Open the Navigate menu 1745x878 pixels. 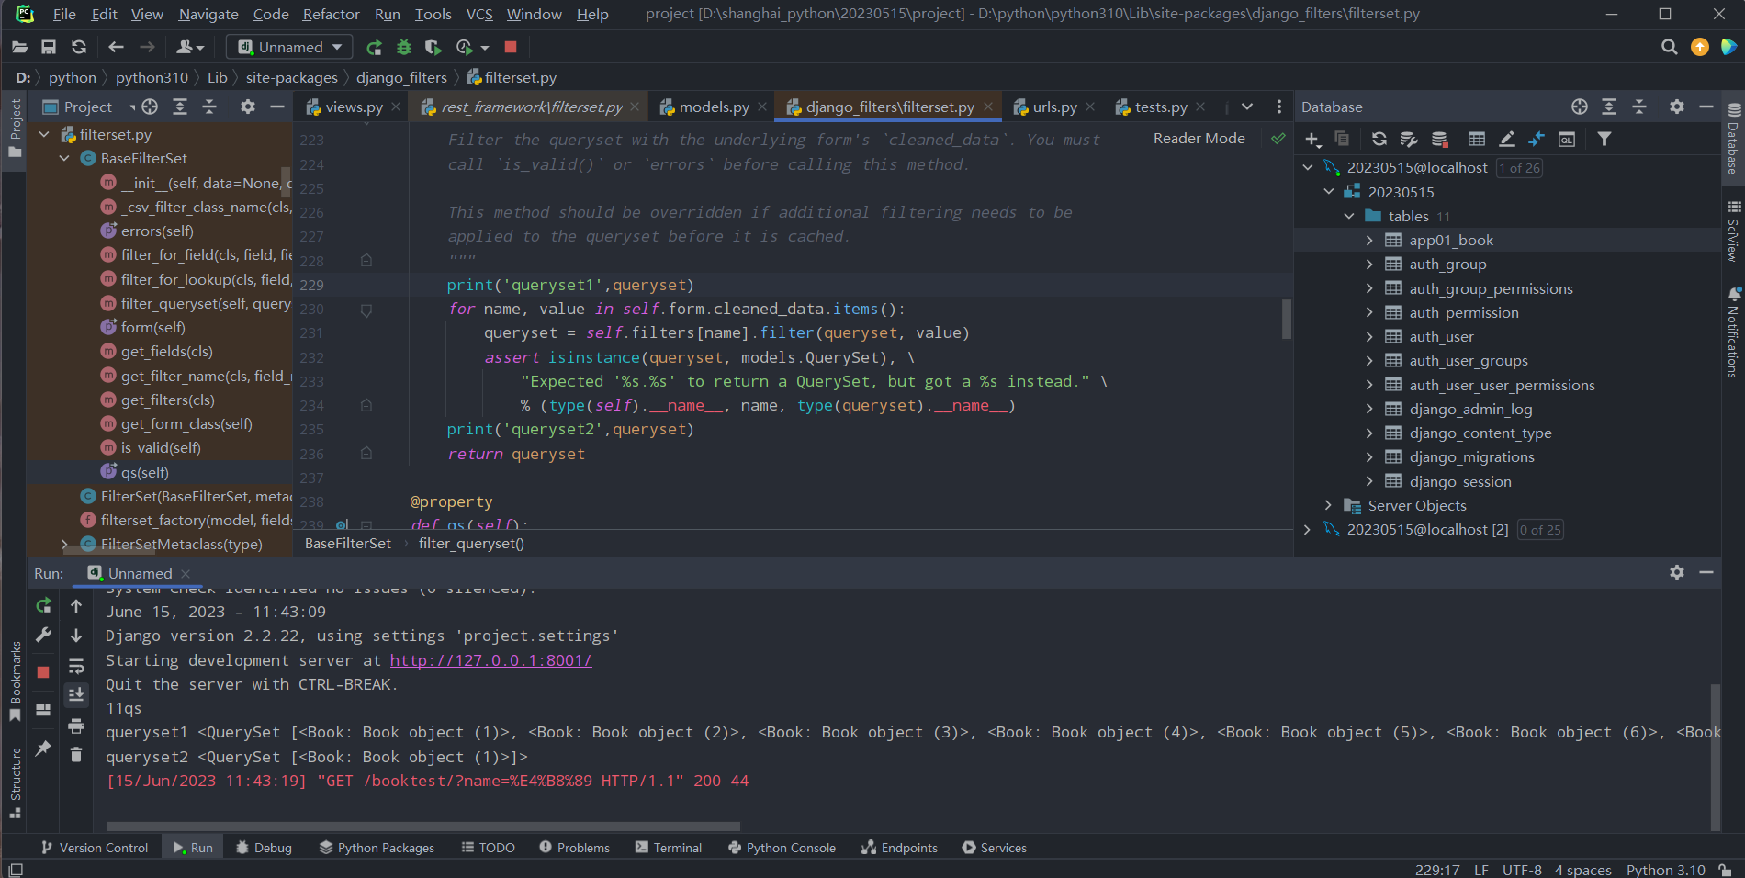click(208, 14)
